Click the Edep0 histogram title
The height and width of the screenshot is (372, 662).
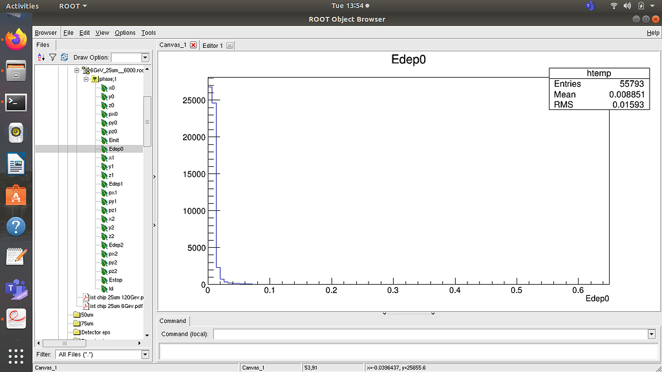click(x=409, y=59)
